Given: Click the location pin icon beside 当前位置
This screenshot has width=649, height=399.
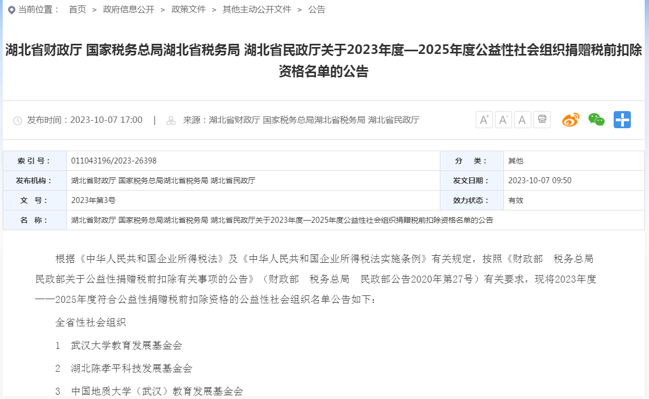Looking at the screenshot, I should coord(11,10).
